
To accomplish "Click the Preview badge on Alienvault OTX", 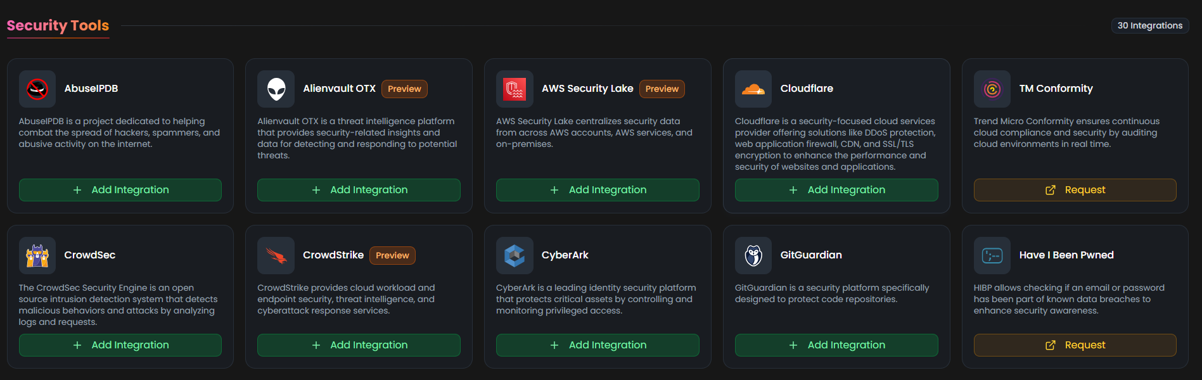I will 404,89.
